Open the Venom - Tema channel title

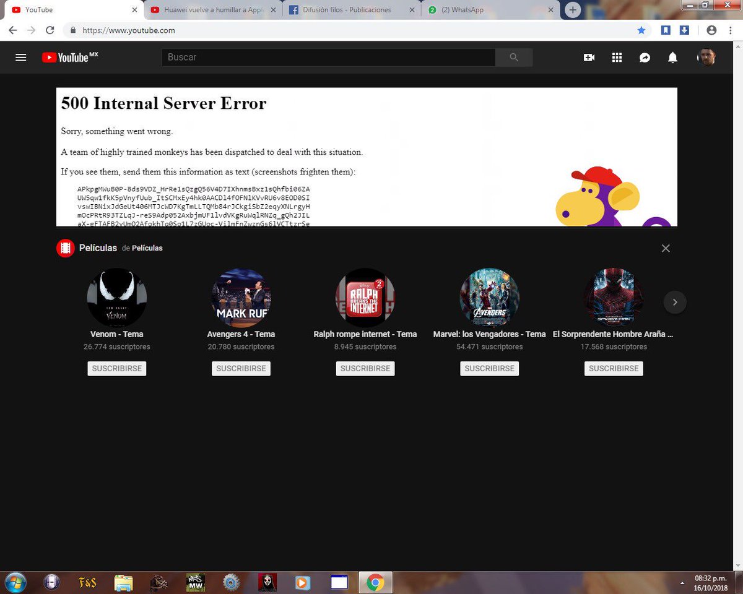tap(117, 334)
